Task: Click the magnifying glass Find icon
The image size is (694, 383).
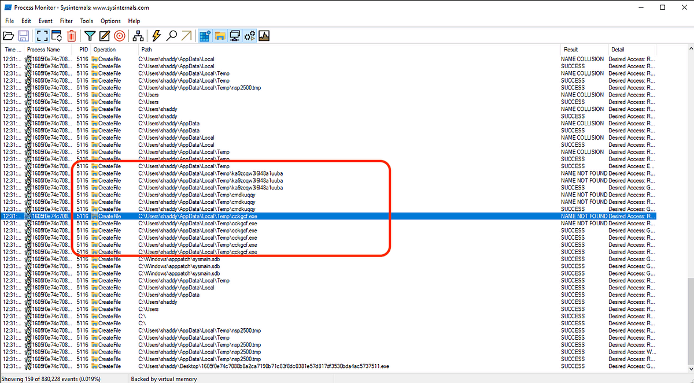Action: (171, 36)
